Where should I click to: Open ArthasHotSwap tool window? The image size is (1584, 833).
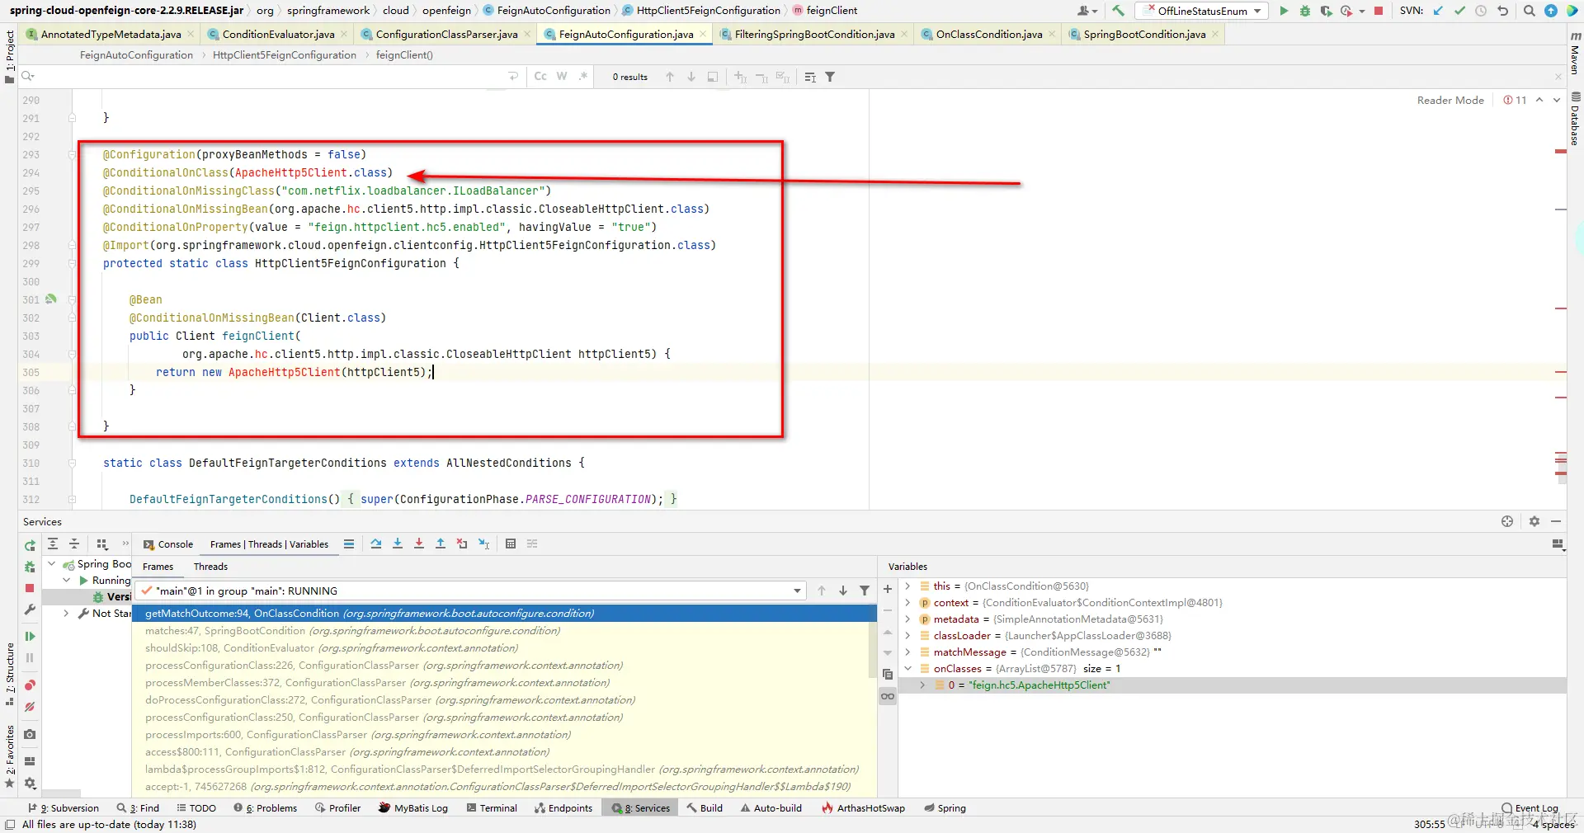point(863,808)
